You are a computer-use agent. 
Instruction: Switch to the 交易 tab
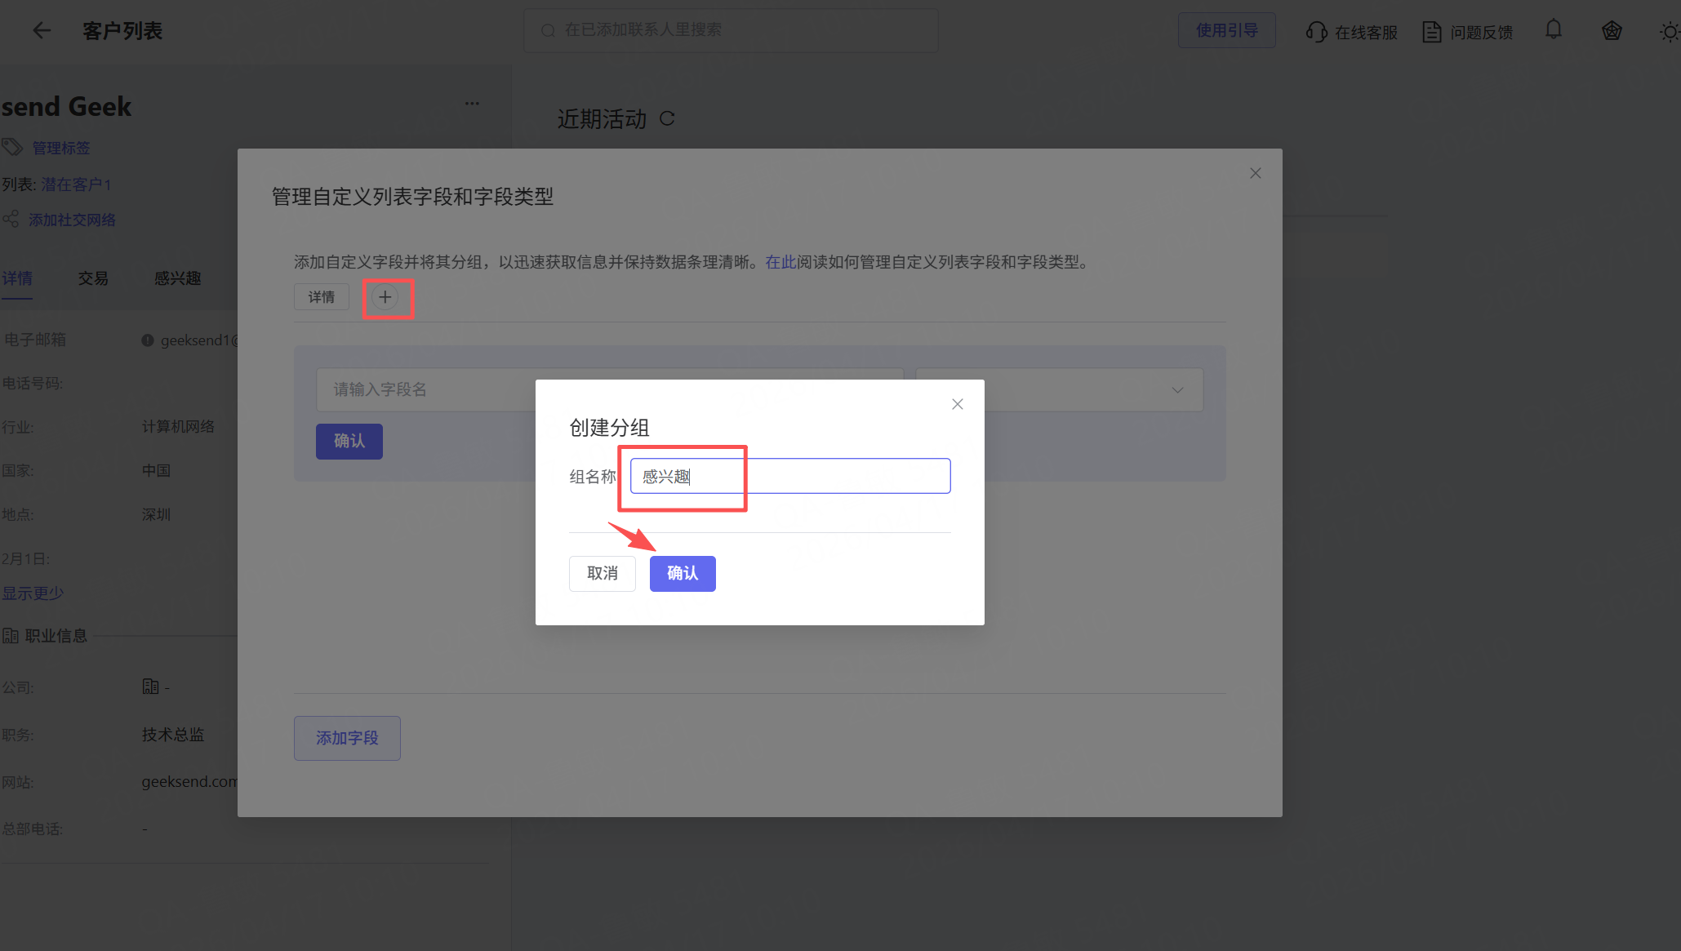pos(93,278)
